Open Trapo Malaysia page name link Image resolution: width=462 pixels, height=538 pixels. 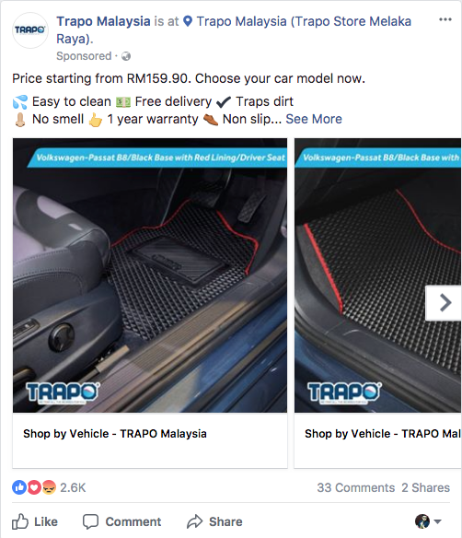click(x=103, y=21)
